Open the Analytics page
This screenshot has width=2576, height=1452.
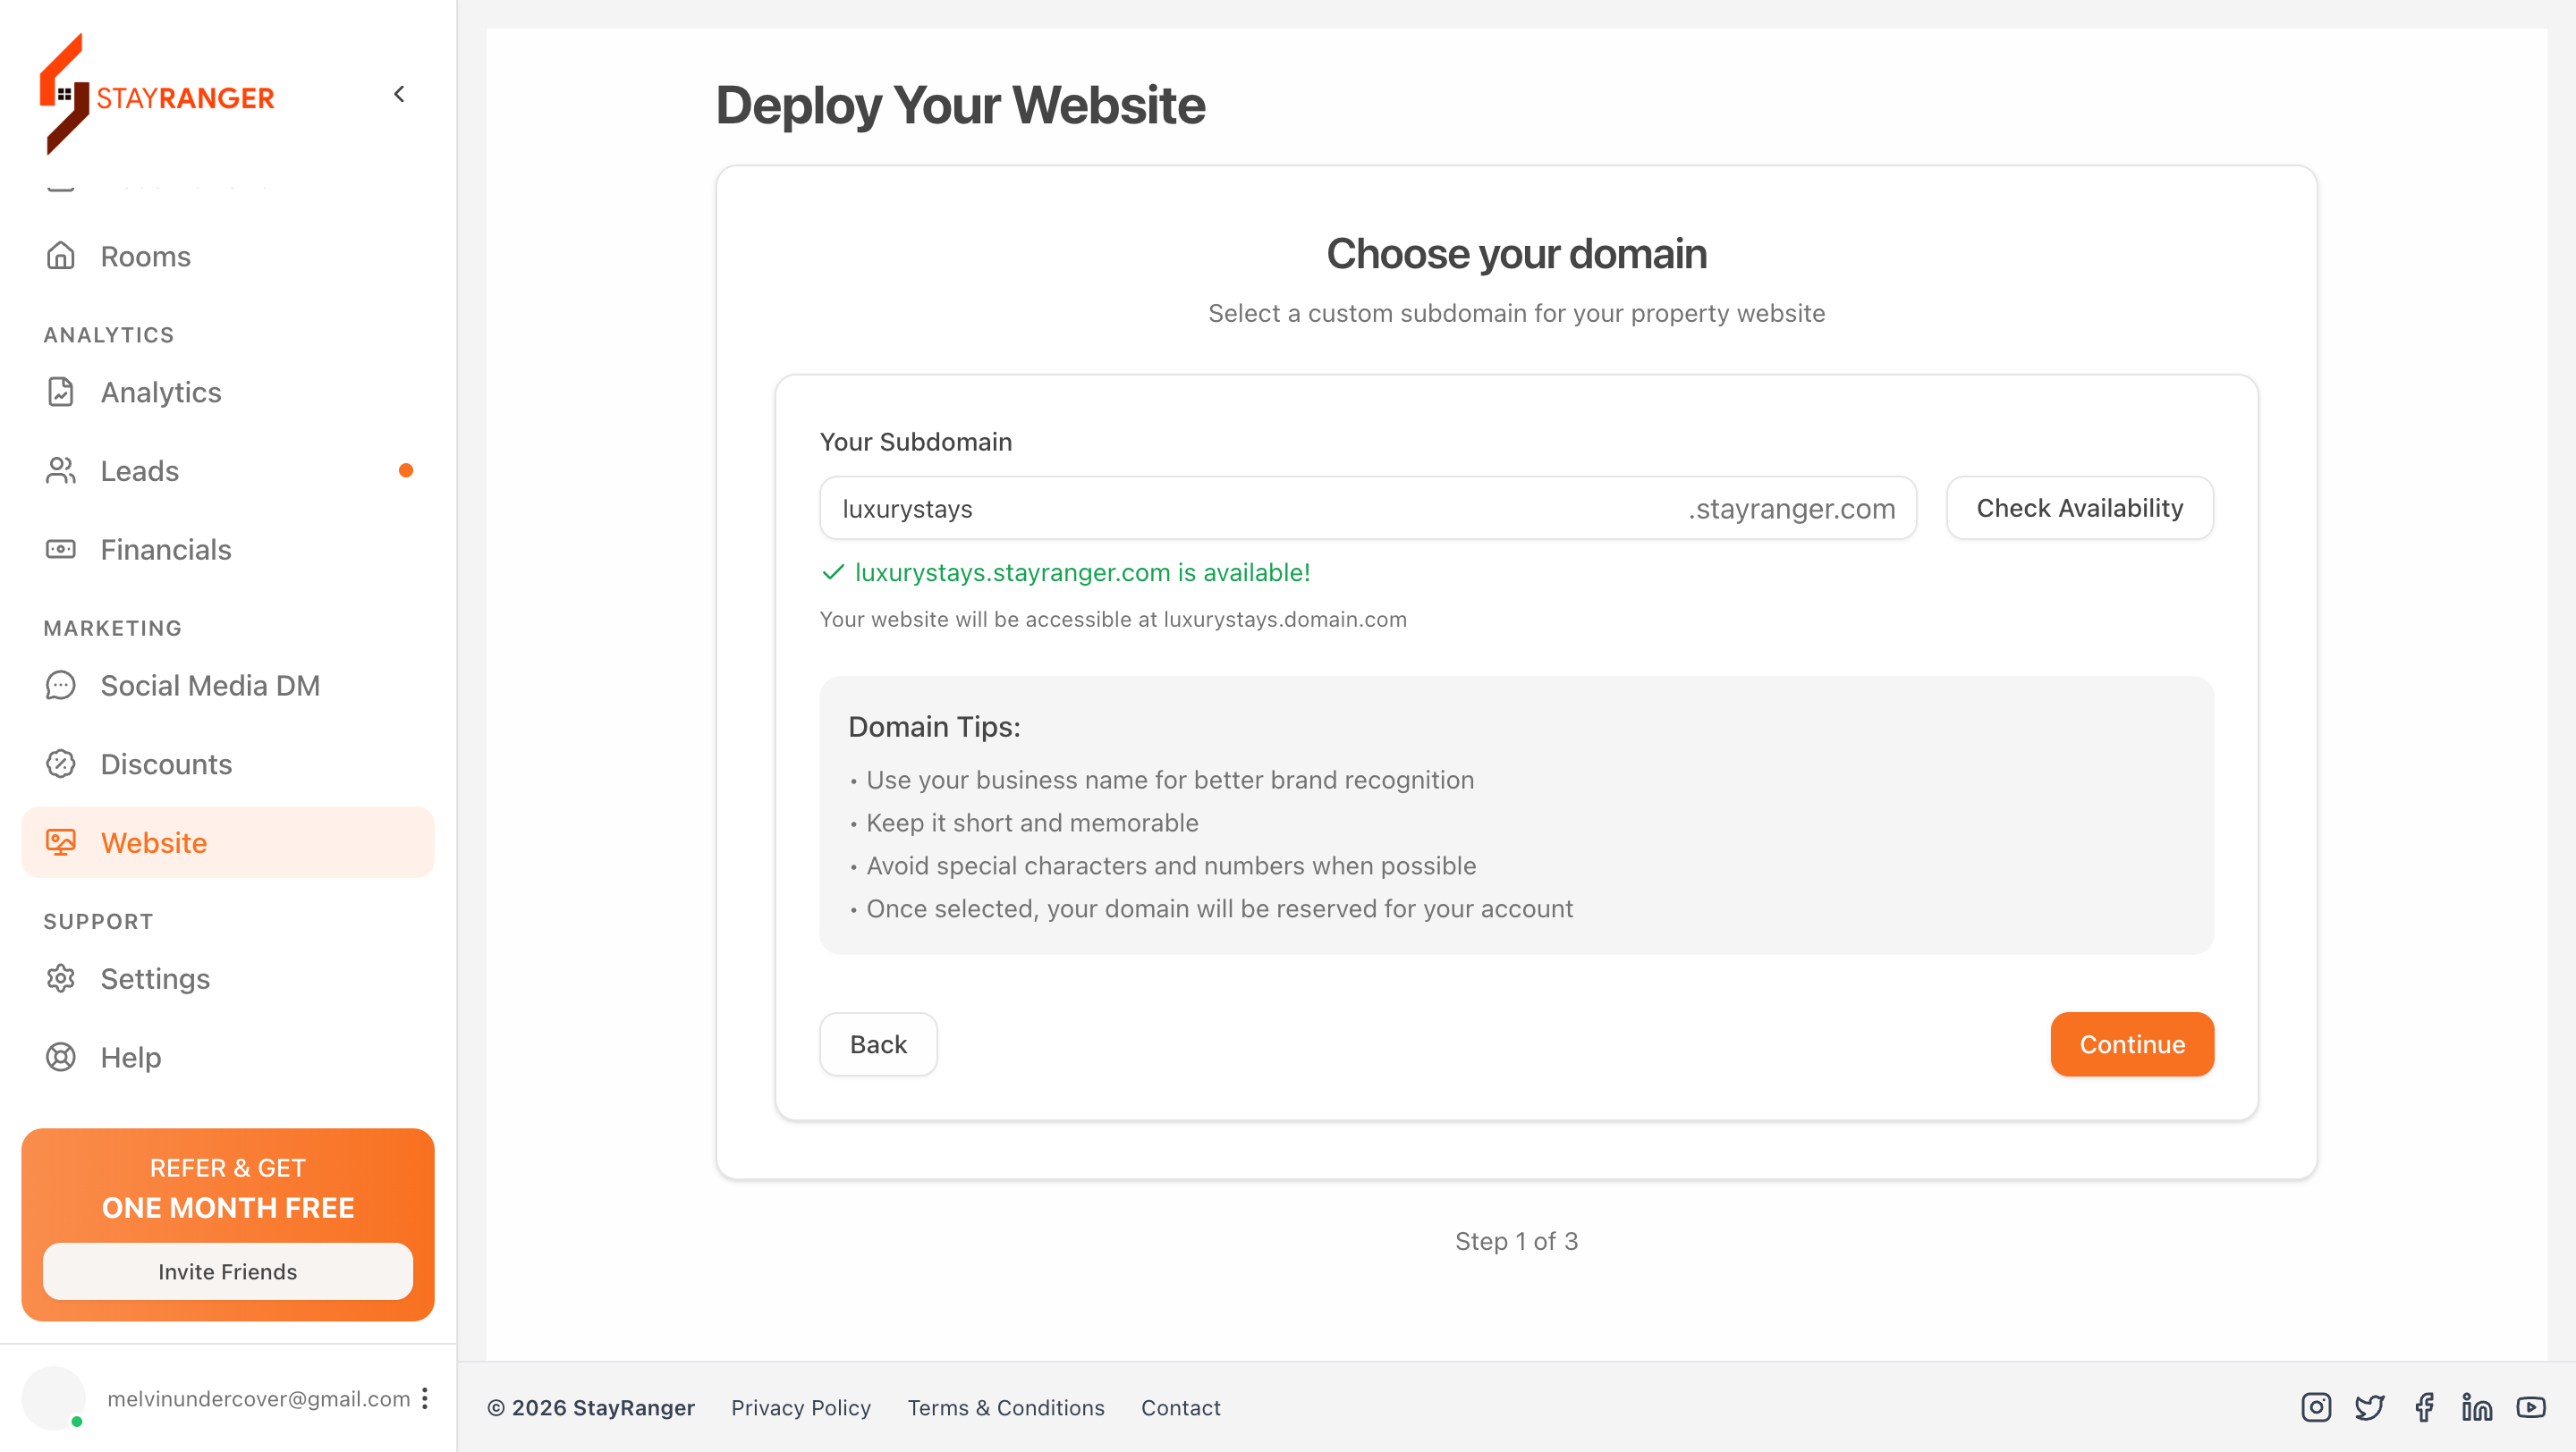pos(160,393)
